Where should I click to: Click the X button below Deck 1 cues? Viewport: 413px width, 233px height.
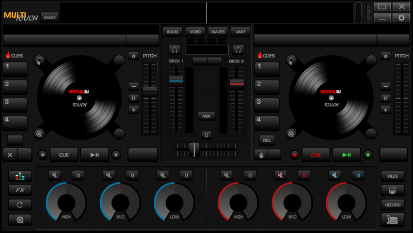(x=10, y=154)
